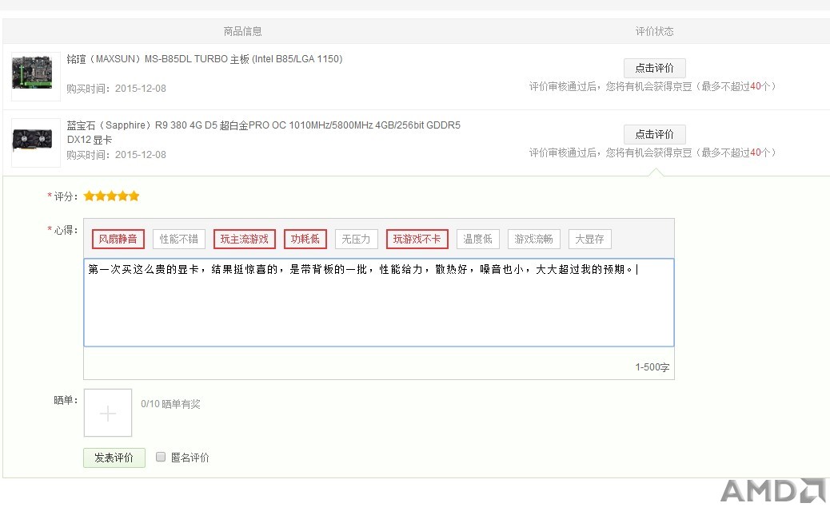Click the 1-500字 character limit text
Screen dimensions: 830x507
tap(652, 367)
